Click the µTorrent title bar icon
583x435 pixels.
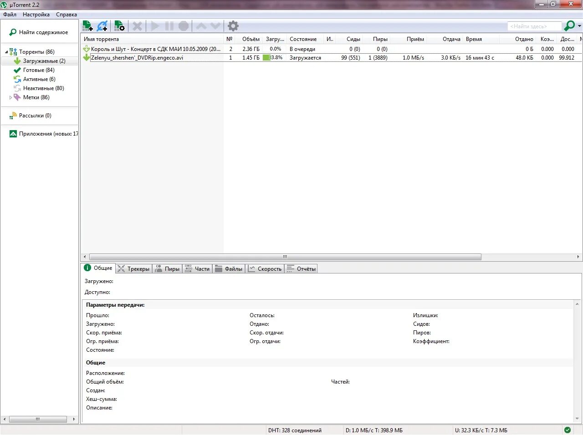pyautogui.click(x=4, y=5)
